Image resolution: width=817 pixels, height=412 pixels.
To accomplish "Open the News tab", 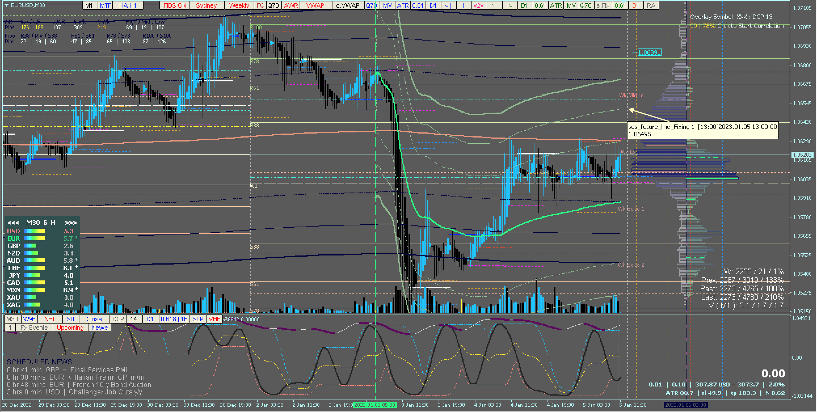I will 100,328.
